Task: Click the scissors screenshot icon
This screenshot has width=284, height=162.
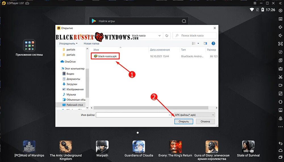Action: (280, 77)
